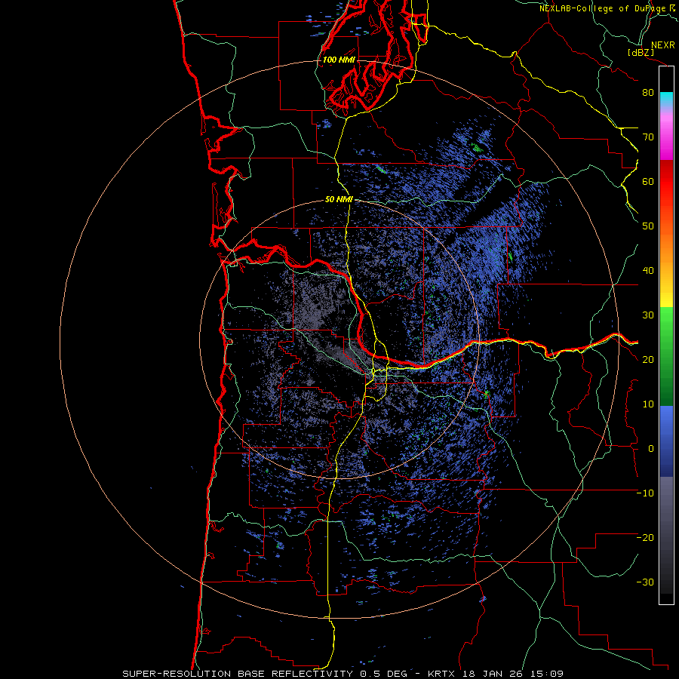Screen dimensions: 679x679
Task: Click the -30 value on the dBZ scale
Action: (x=645, y=582)
